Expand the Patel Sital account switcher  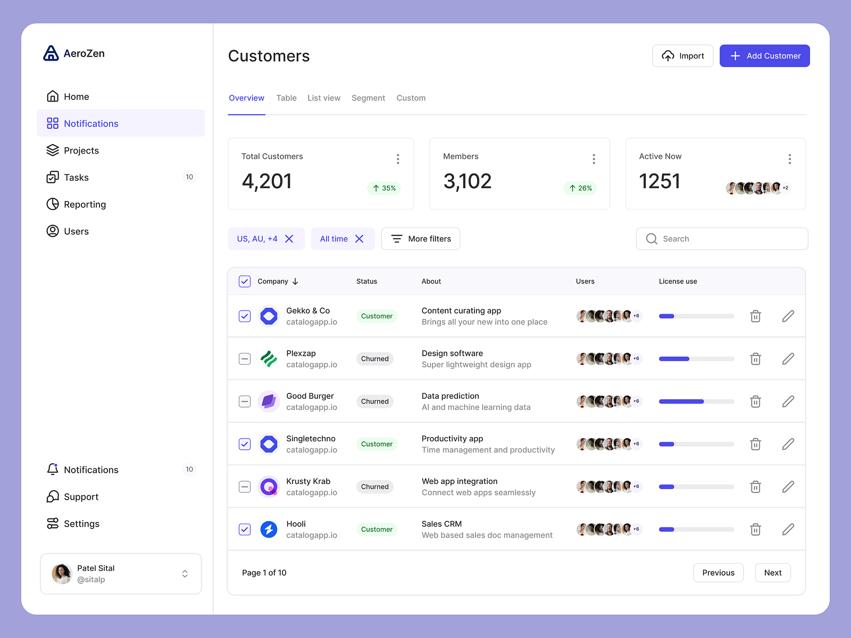(185, 574)
